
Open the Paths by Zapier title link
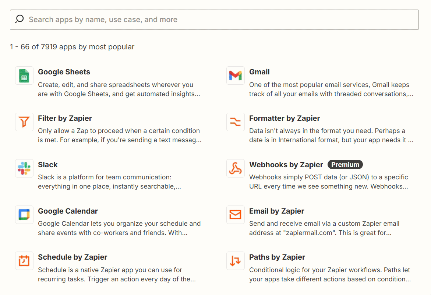277,257
